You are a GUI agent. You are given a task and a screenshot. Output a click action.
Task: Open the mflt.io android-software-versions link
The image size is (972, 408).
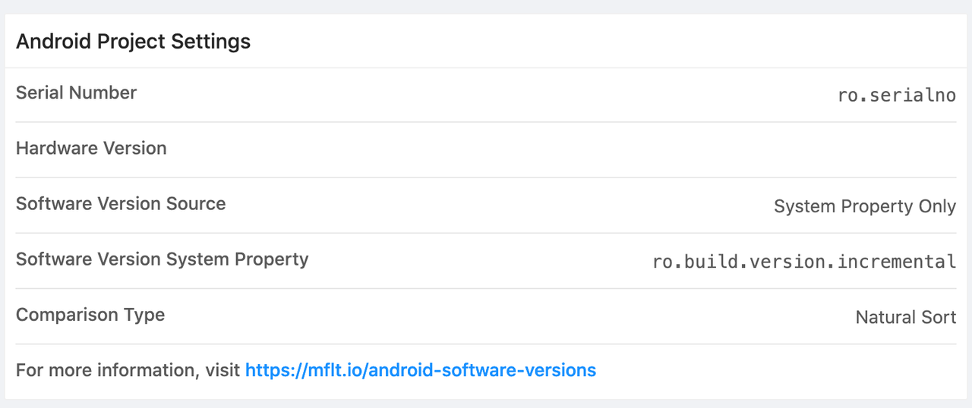click(420, 371)
